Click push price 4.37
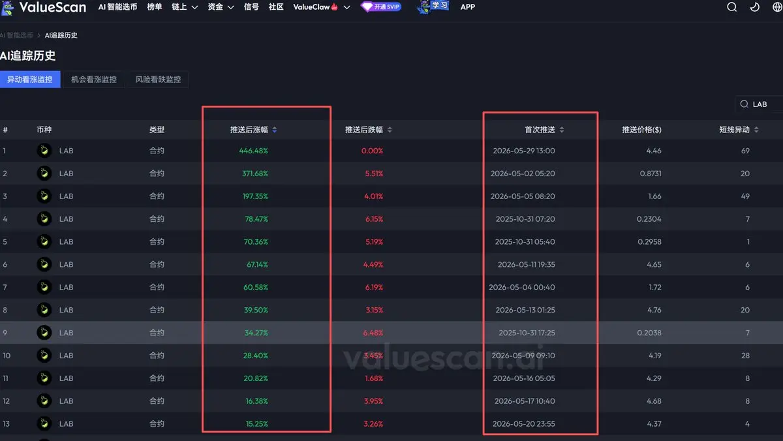Screen dimensions: 783x441 (654, 424)
